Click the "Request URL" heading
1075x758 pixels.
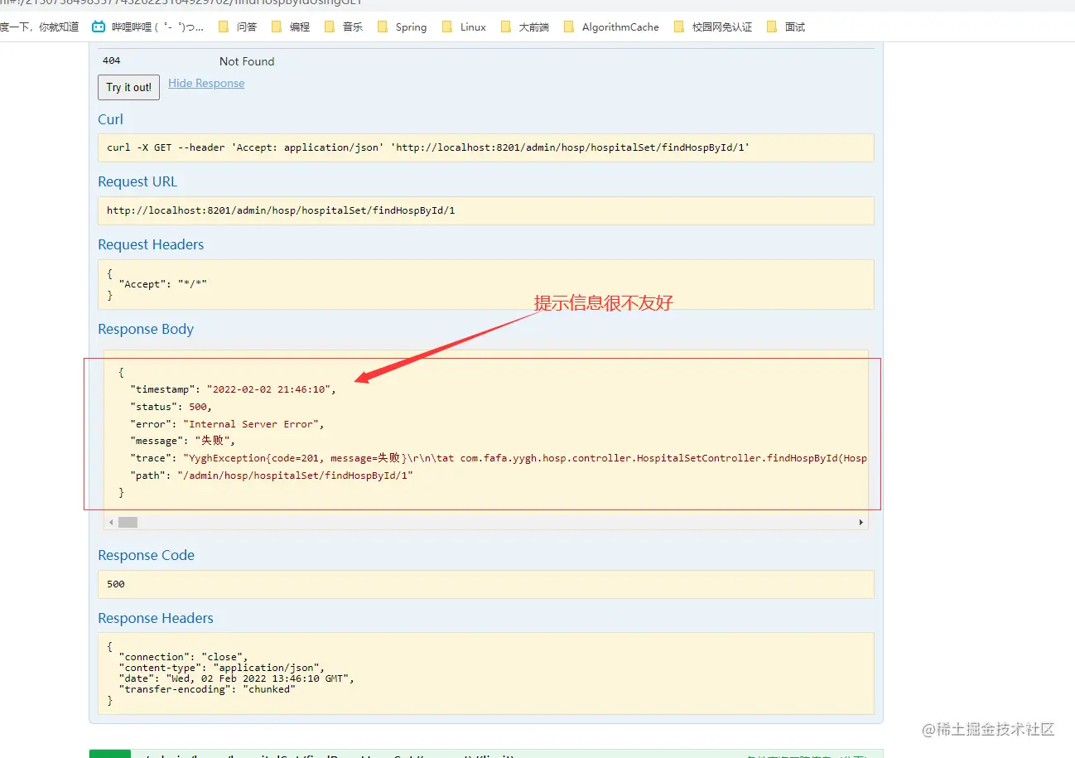tap(137, 181)
